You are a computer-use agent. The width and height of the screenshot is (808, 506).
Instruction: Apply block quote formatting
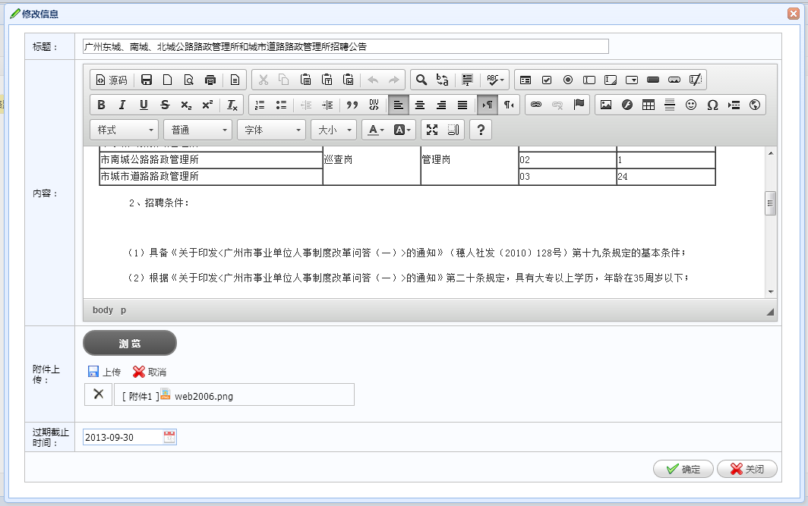click(352, 105)
